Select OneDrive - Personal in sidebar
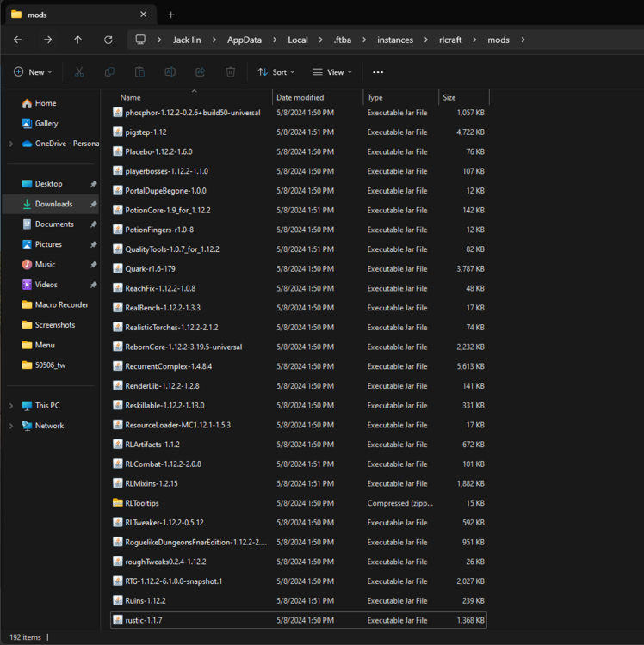Viewport: 644px width, 645px height. (61, 144)
